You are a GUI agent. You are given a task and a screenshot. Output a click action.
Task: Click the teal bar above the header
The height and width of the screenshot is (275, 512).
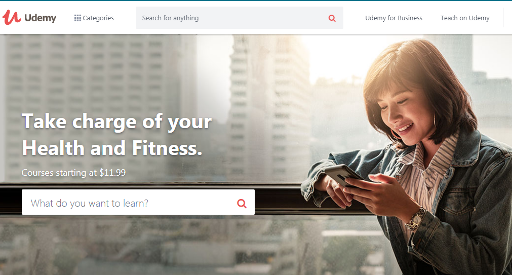[x=256, y=1]
